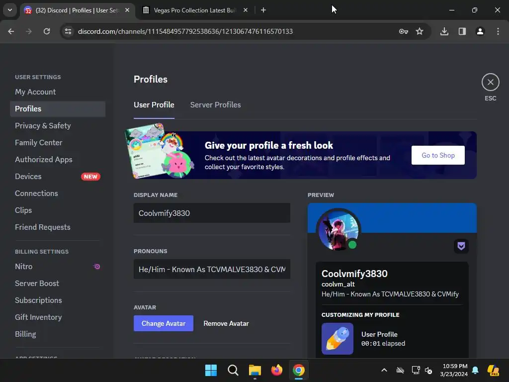Click Coolvmify3830 name in preview
This screenshot has height=382, width=509.
(x=354, y=274)
